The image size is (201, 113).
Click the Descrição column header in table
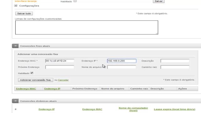point(157,89)
